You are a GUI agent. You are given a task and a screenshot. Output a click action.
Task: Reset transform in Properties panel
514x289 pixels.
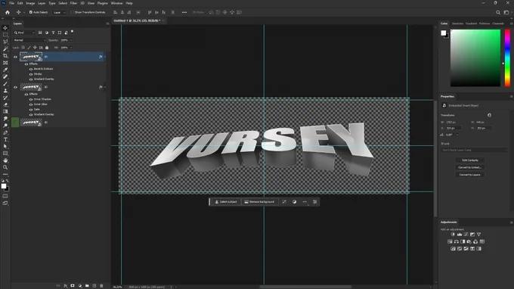pos(489,115)
